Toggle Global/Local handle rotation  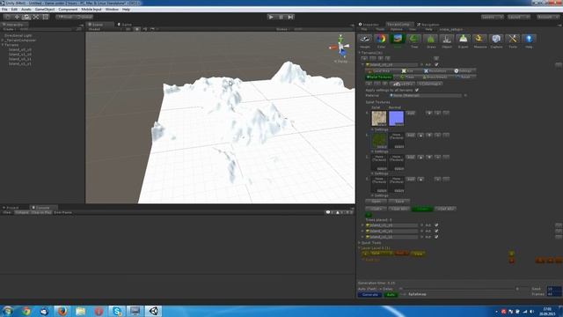click(x=84, y=17)
